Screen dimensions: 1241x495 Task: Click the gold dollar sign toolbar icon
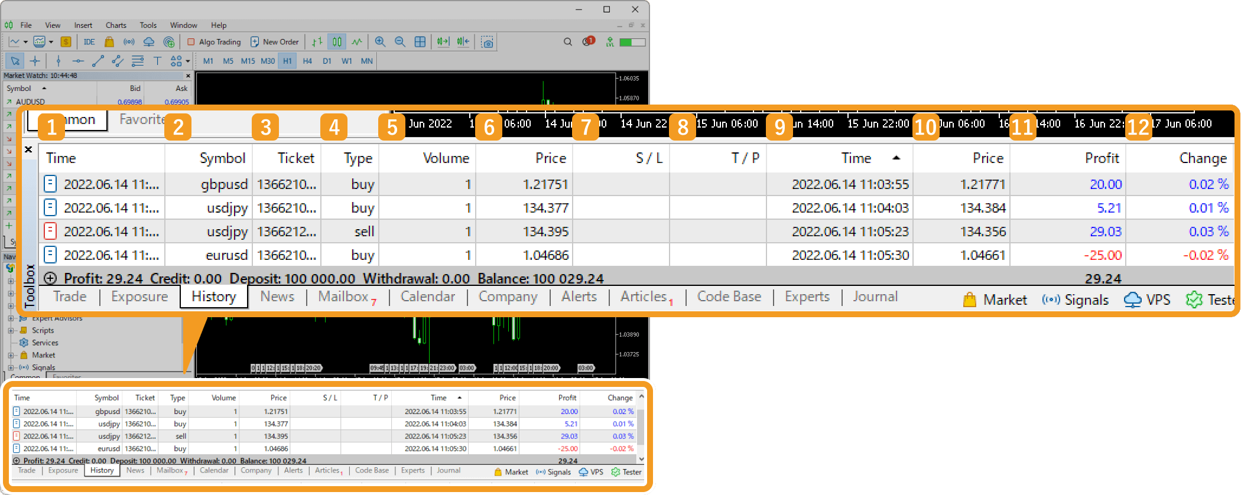tap(66, 42)
